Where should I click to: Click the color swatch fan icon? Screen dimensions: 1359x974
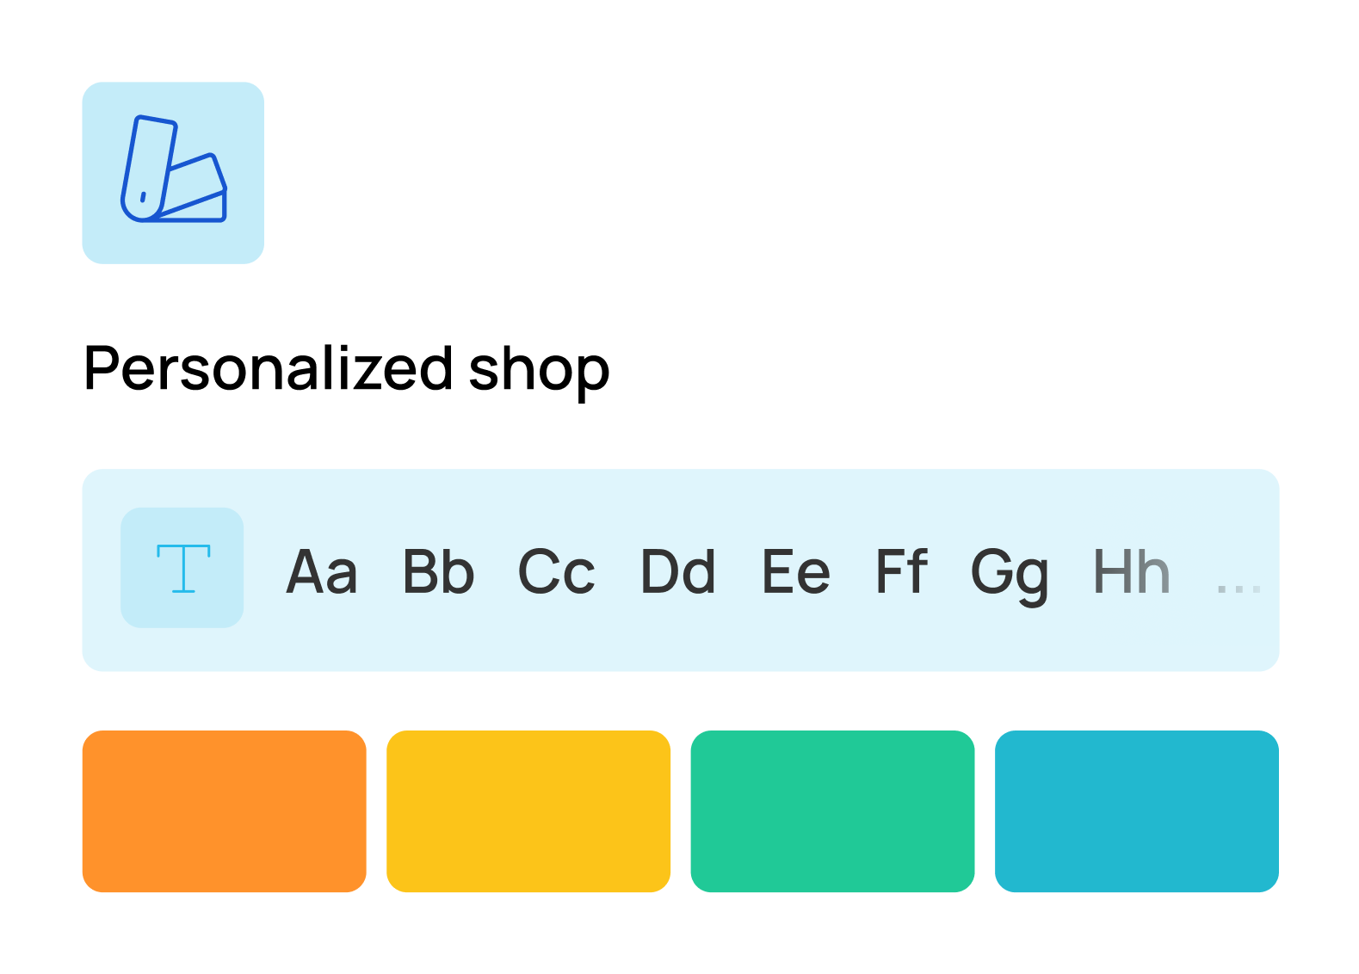click(x=173, y=169)
